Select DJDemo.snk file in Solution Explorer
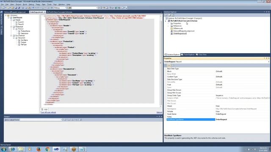 (x=178, y=28)
